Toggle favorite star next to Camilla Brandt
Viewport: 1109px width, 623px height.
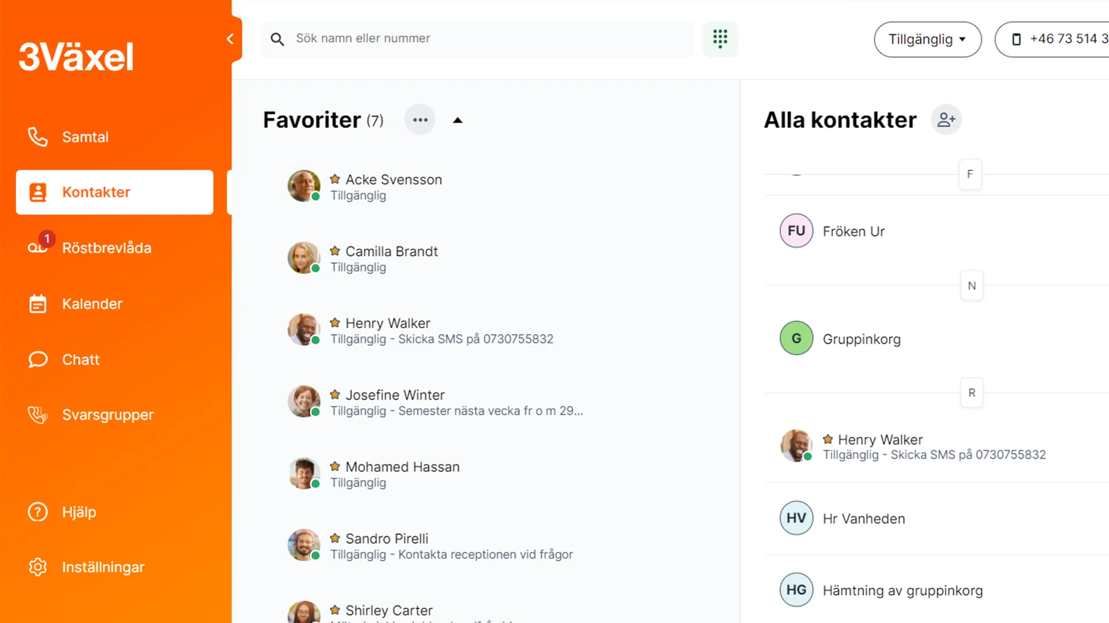tap(335, 251)
